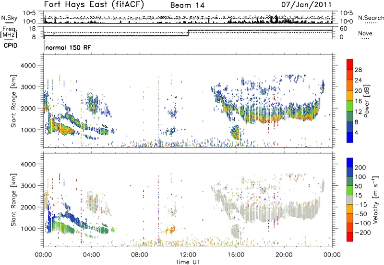This screenshot has width=384, height=265.
Task: Select the '16' value on Power scale
Action: coord(358,101)
